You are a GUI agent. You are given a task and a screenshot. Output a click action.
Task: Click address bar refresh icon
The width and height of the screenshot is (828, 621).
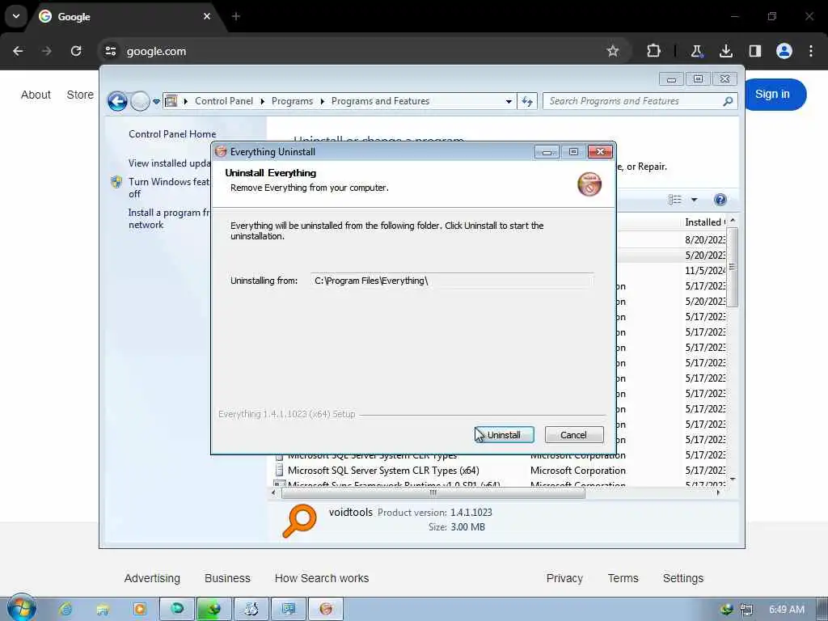[527, 101]
